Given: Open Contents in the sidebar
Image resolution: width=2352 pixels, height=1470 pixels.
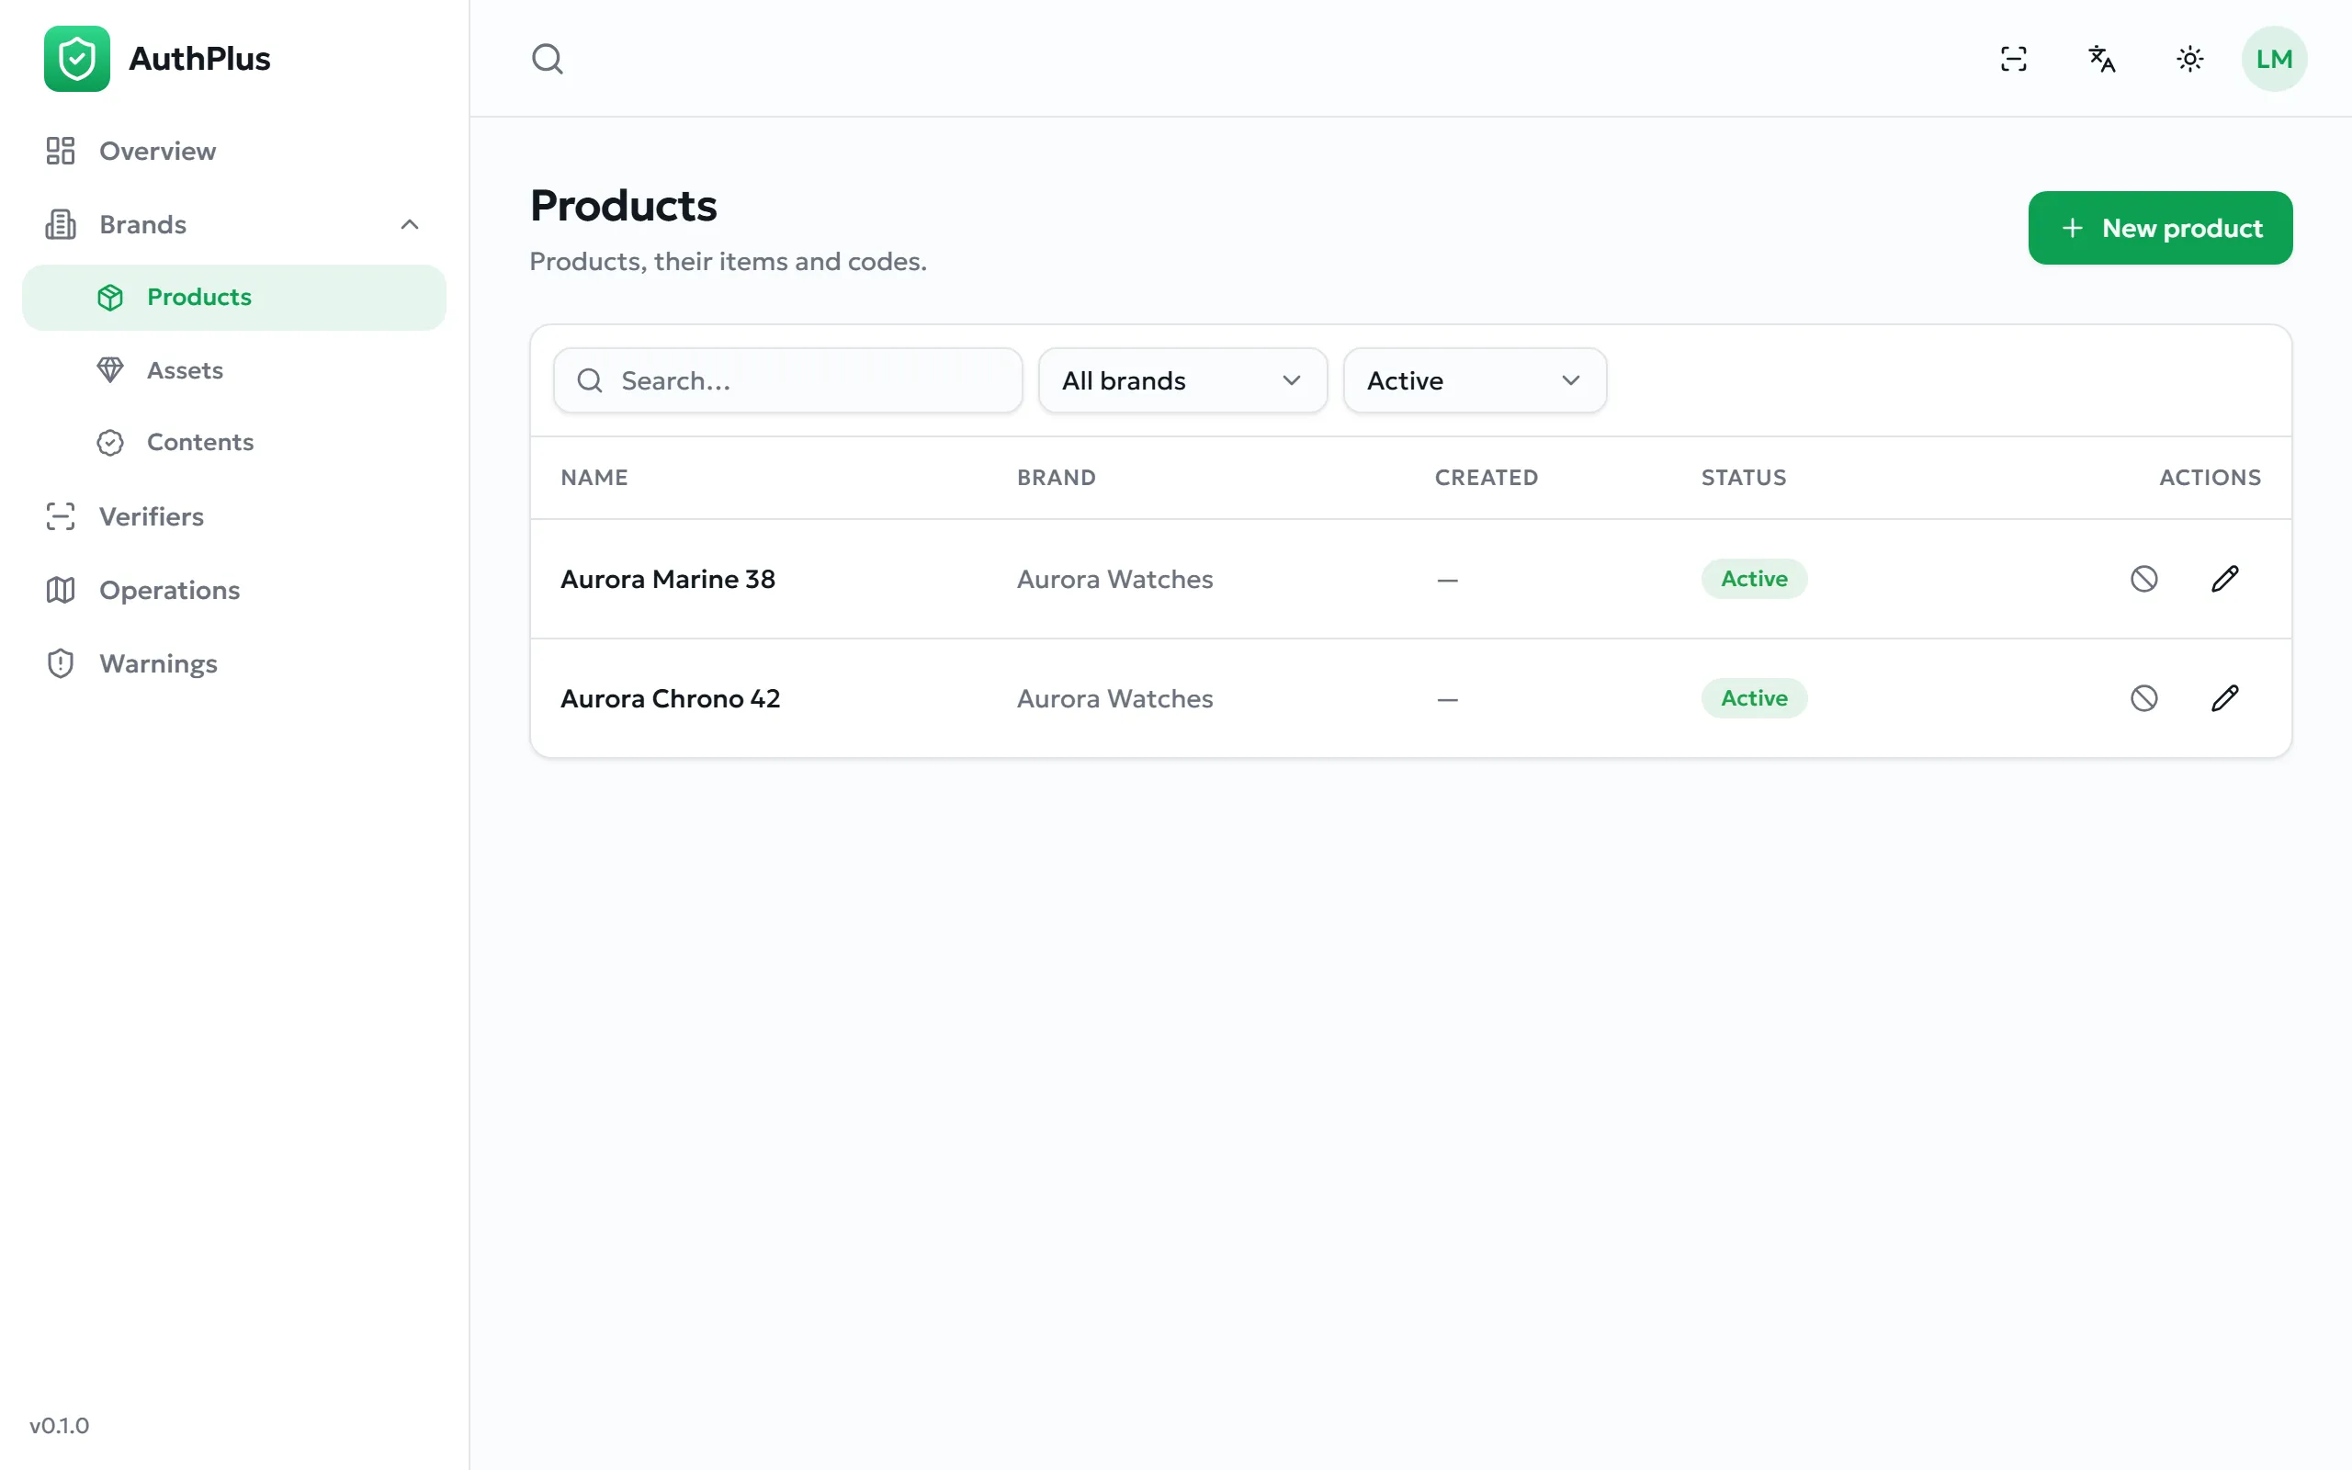Looking at the screenshot, I should 234,442.
